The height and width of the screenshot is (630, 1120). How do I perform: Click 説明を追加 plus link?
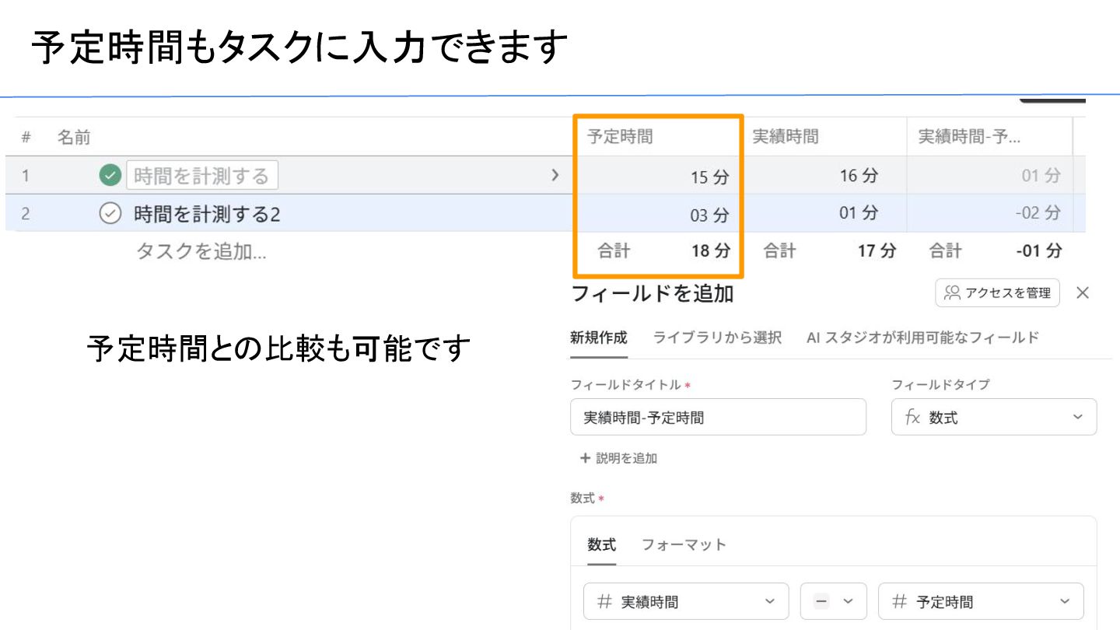point(618,458)
